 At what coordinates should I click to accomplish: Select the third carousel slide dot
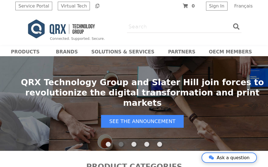(134, 144)
